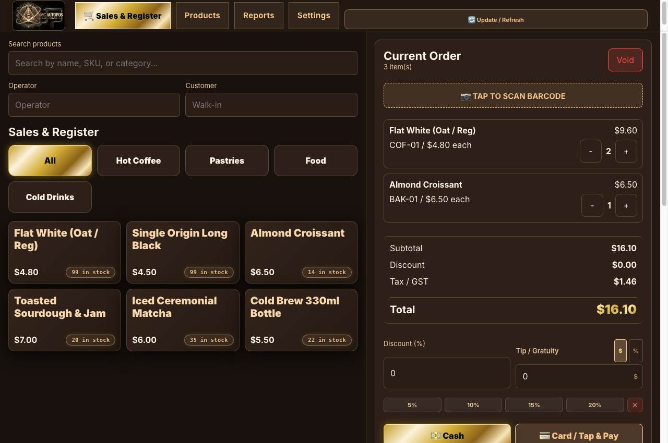
Task: Set tip mode to dollar amount
Action: [x=620, y=351]
